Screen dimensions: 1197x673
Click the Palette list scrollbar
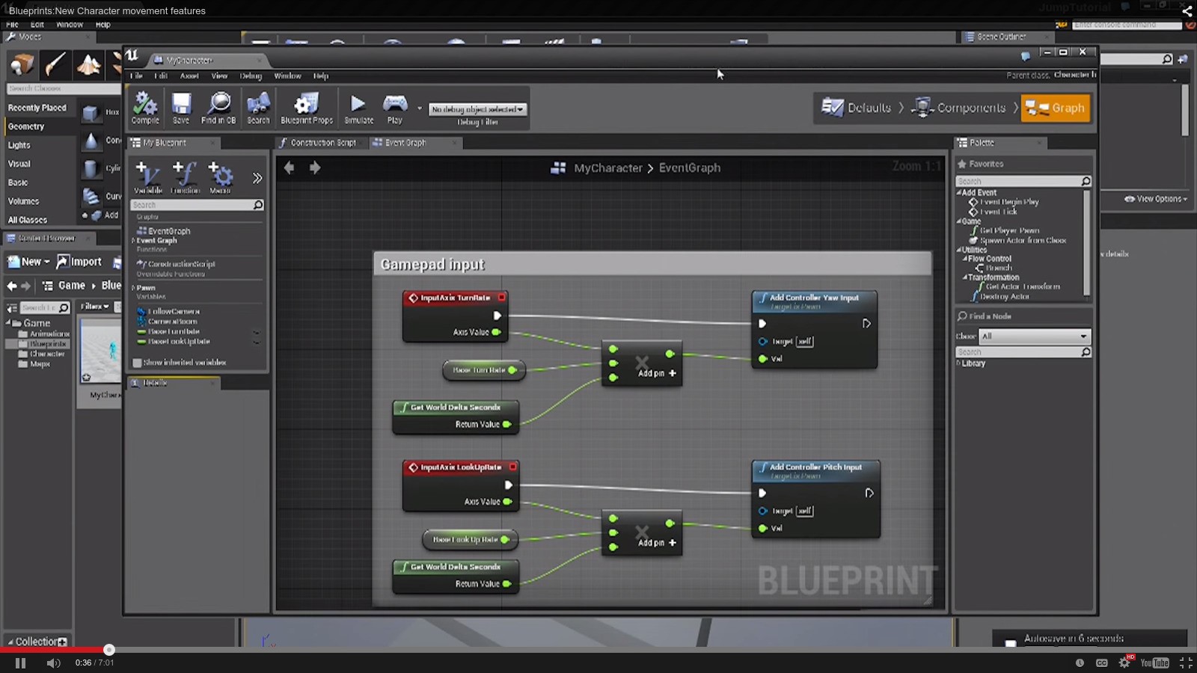1087,242
